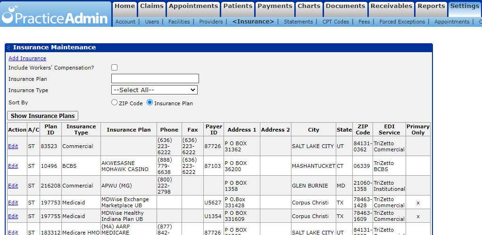Click Plan ID 216208 cell
The height and width of the screenshot is (235, 482).
pyautogui.click(x=51, y=186)
